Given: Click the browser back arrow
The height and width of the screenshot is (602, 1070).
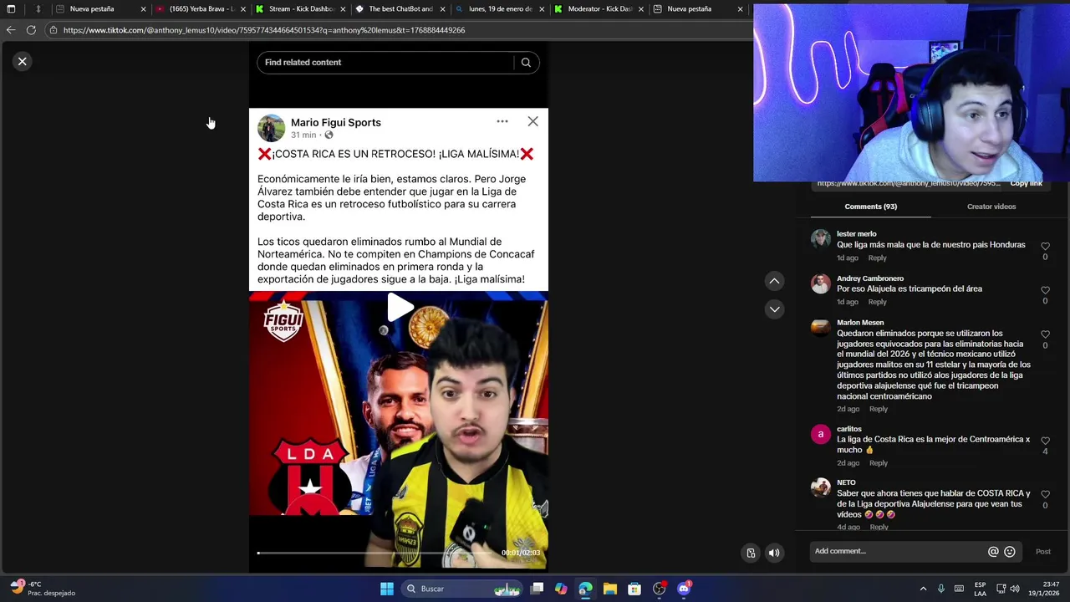Looking at the screenshot, I should point(11,30).
